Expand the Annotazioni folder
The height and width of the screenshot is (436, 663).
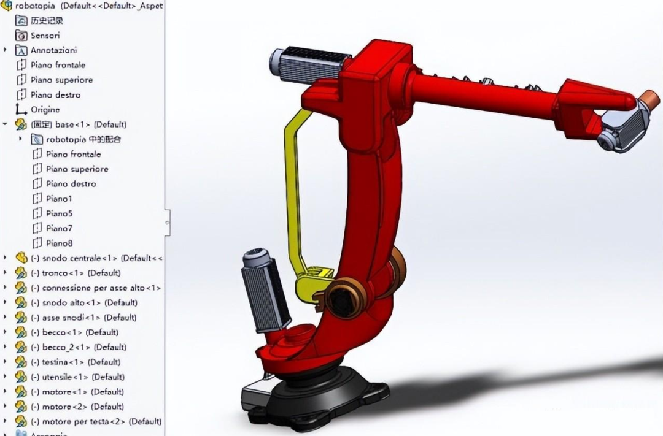click(6, 50)
